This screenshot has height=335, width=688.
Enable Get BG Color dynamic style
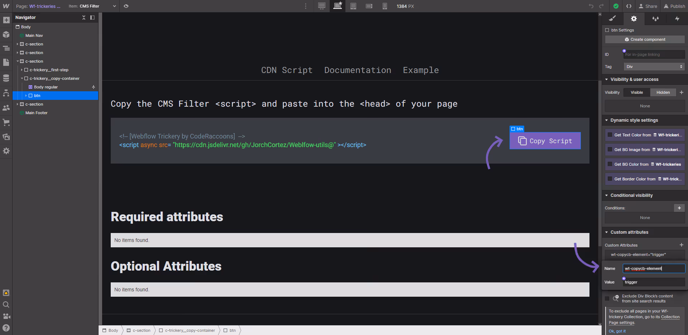[610, 164]
